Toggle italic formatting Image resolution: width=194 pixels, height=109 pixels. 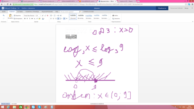27,18
